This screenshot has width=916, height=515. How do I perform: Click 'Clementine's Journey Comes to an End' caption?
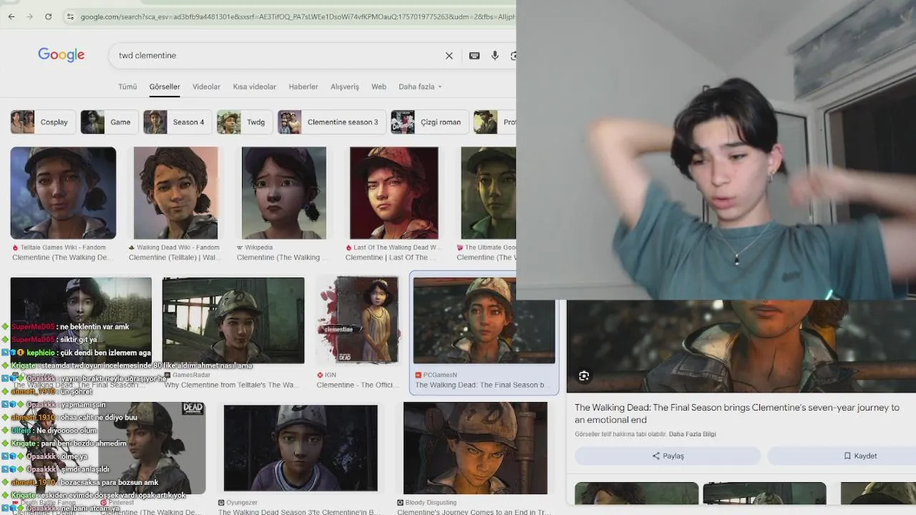473,512
